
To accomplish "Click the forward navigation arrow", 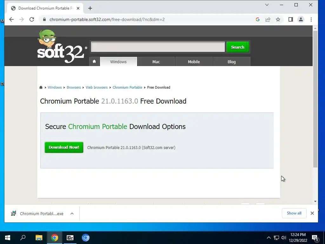I will coord(22,19).
